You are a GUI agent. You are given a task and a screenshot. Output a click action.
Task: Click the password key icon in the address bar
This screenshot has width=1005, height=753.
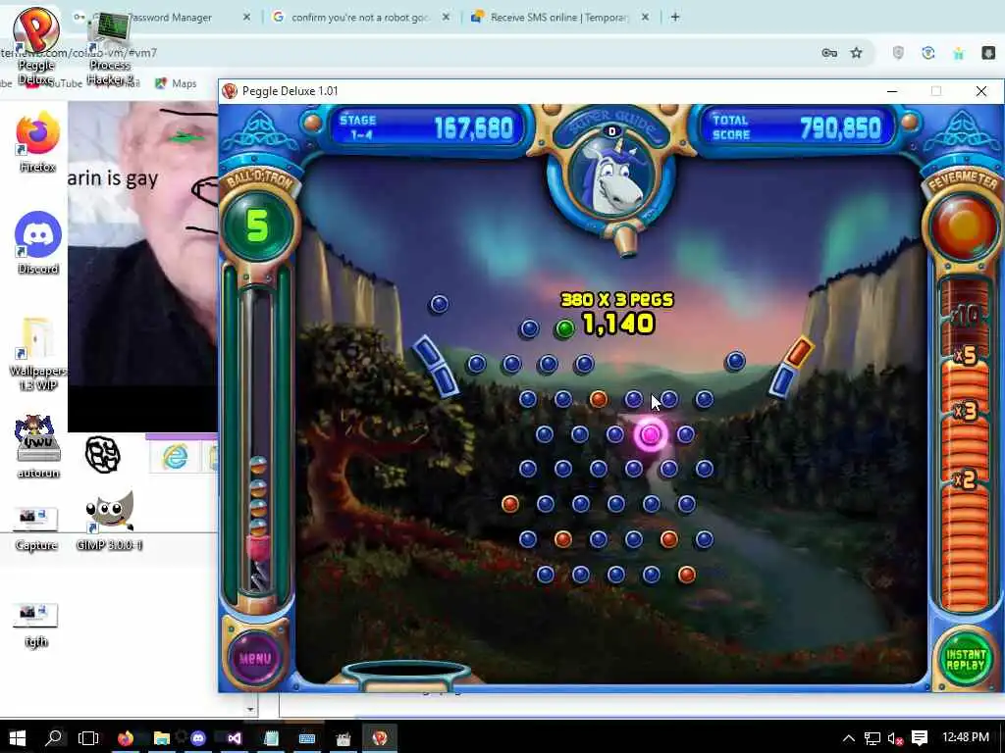click(829, 53)
